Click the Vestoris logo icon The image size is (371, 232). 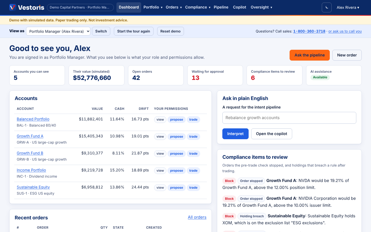(13, 7)
